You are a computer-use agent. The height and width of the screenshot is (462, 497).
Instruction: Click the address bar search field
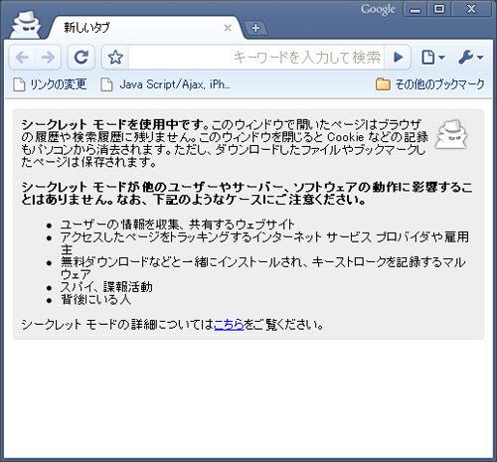(x=256, y=58)
